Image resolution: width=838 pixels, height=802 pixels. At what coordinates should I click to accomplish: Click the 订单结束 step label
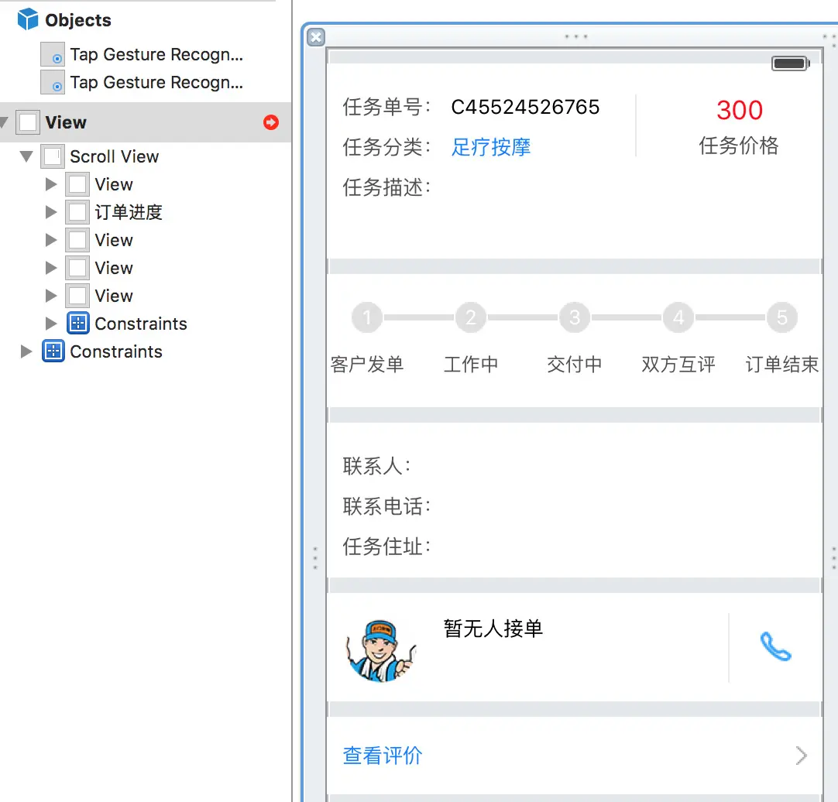pos(782,365)
